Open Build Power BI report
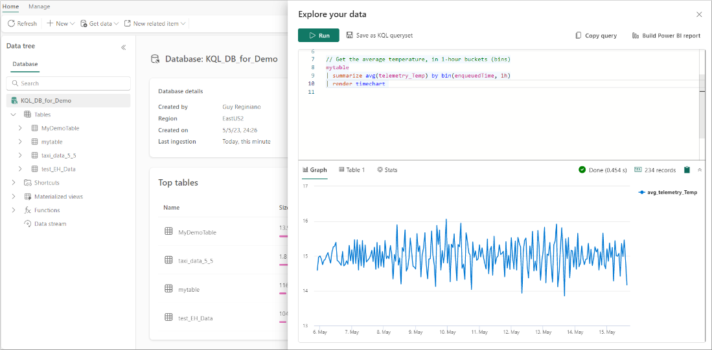Viewport: 712px width, 350px height. 666,36
